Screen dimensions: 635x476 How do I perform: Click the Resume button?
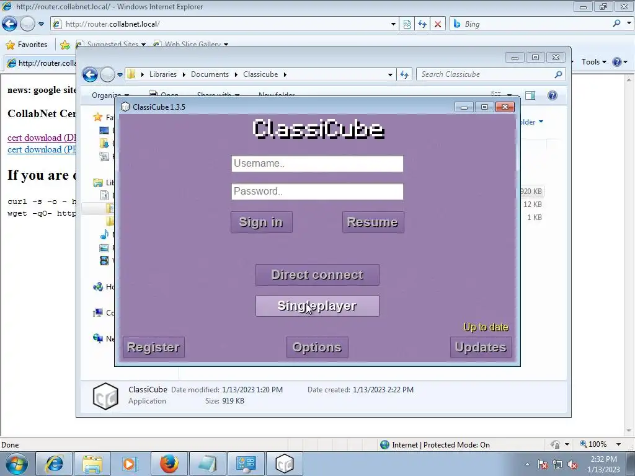coord(373,222)
